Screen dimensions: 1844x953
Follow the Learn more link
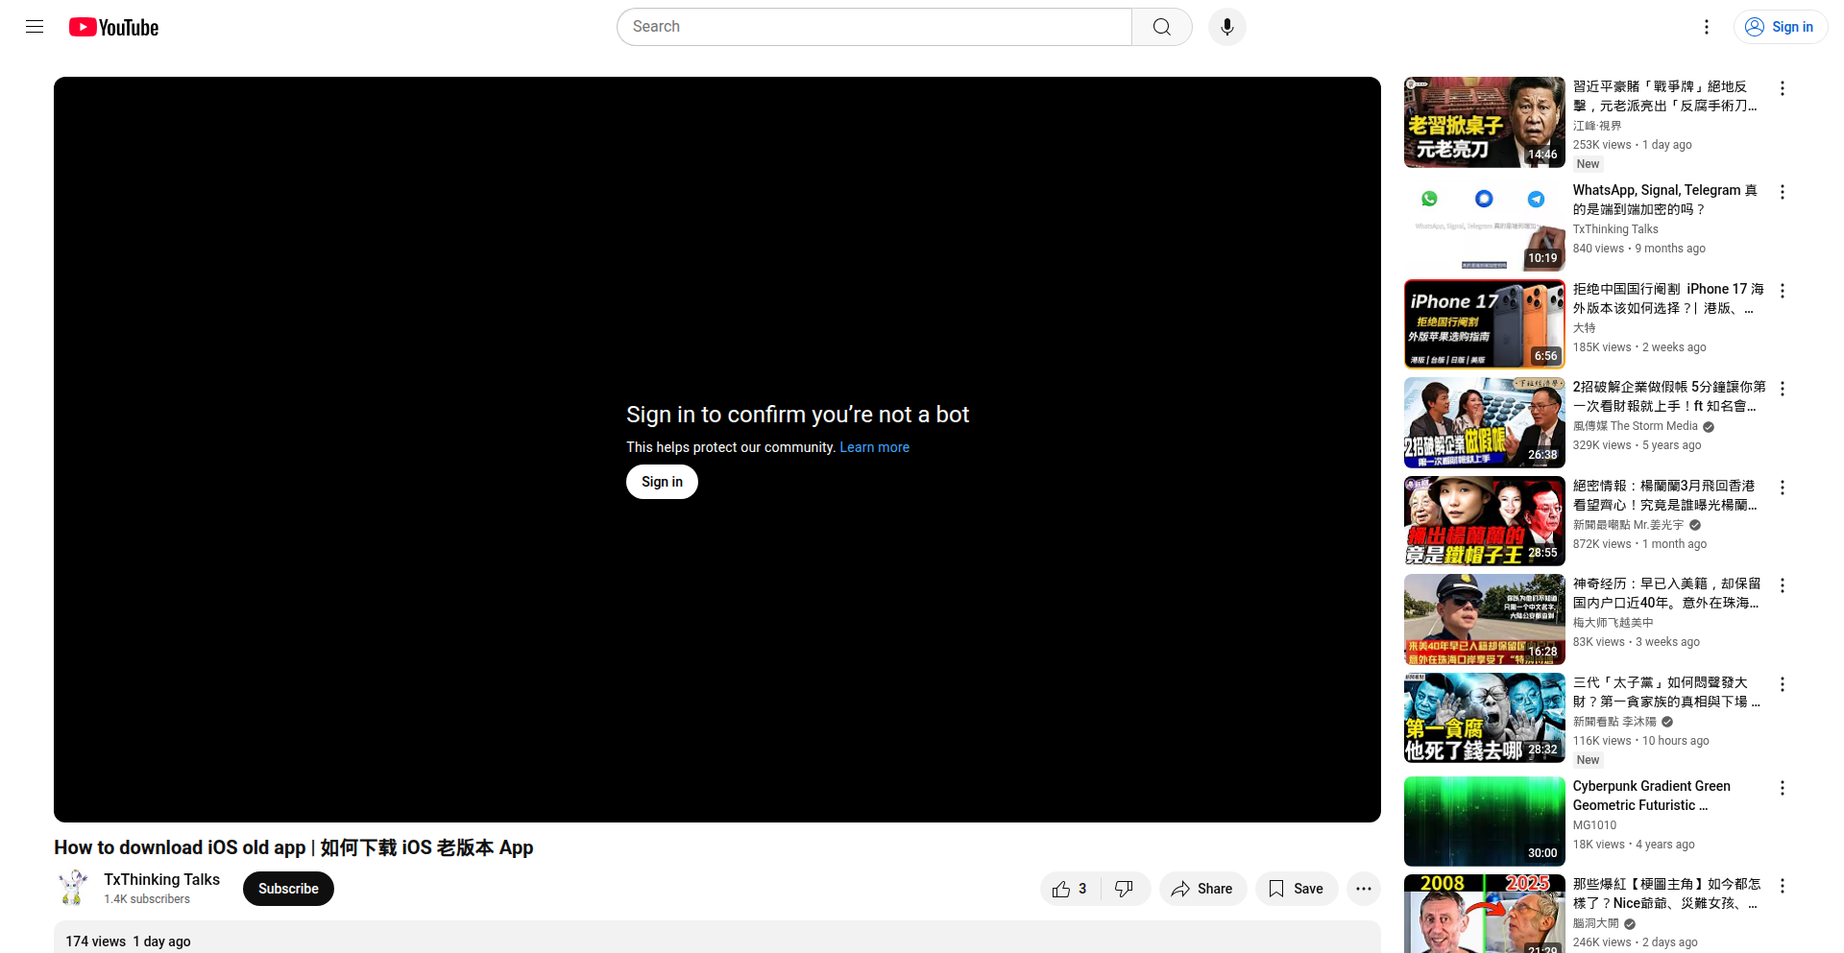[x=874, y=447]
